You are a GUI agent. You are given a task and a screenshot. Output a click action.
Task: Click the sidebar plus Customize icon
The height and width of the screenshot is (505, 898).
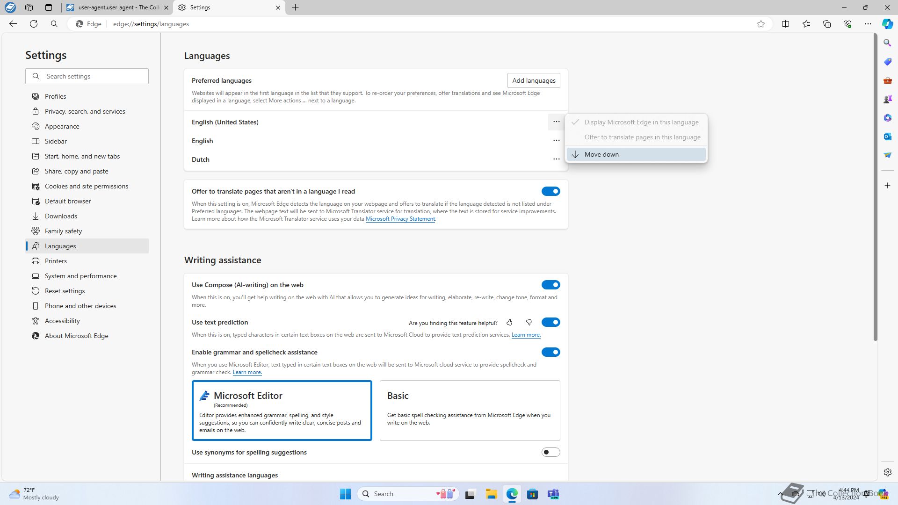(888, 186)
